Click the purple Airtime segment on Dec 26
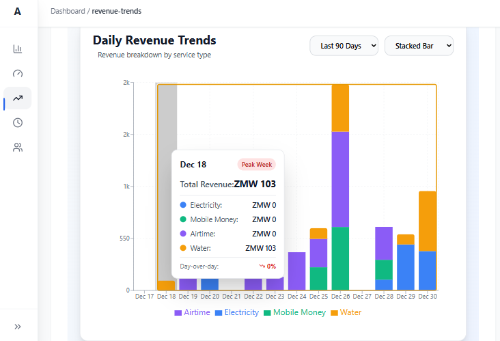Image resolution: width=500 pixels, height=341 pixels. click(340, 179)
